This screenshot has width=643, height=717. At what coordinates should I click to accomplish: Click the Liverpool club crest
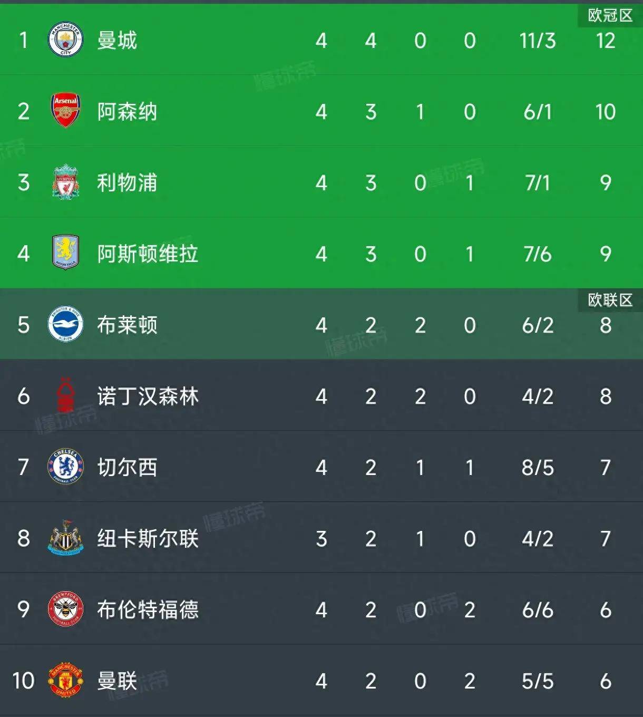[x=65, y=182]
